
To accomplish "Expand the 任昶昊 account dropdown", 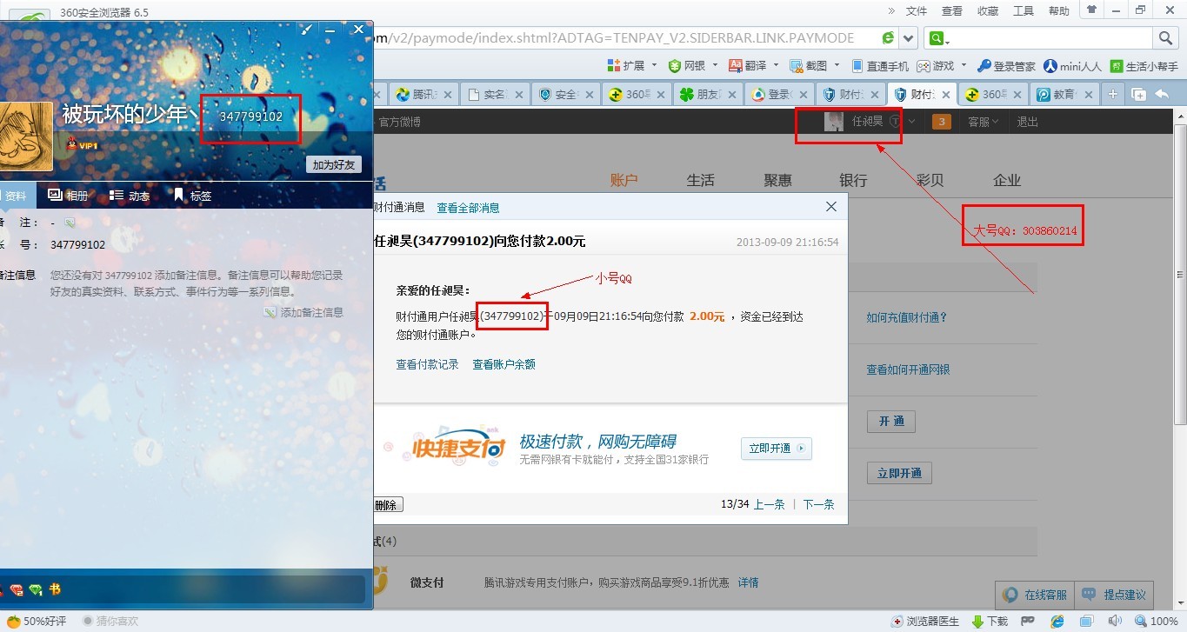I will (x=910, y=122).
